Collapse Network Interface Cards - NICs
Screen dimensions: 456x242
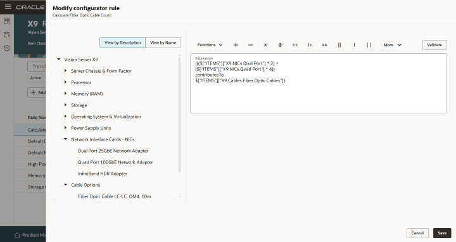tap(65, 139)
